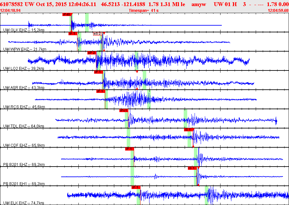The image size is (289, 205).
Task: Click the green P-arrival window on B201 EH1 trace
Action: click(x=132, y=176)
